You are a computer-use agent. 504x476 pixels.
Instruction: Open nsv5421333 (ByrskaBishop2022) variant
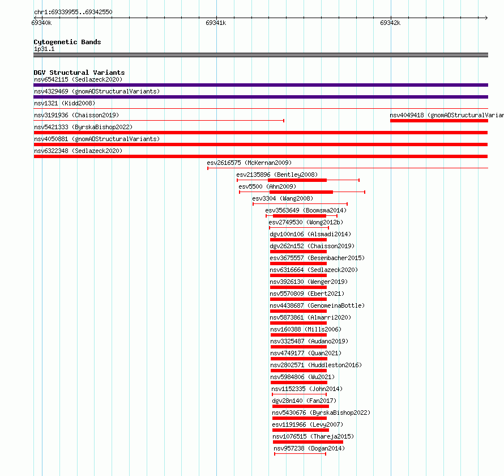83,127
